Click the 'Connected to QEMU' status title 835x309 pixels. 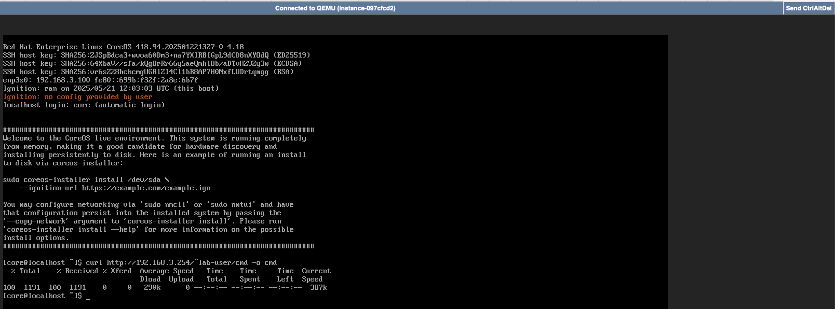335,8
